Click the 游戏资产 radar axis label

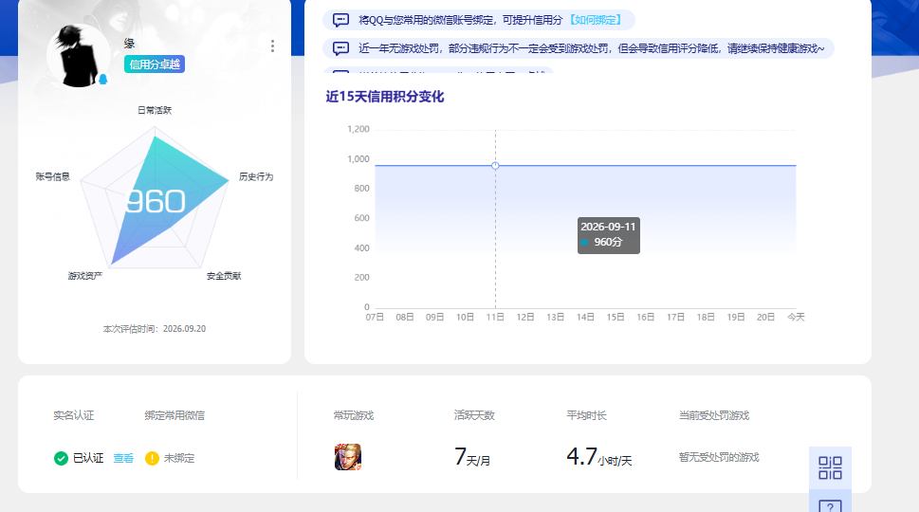[x=85, y=275]
